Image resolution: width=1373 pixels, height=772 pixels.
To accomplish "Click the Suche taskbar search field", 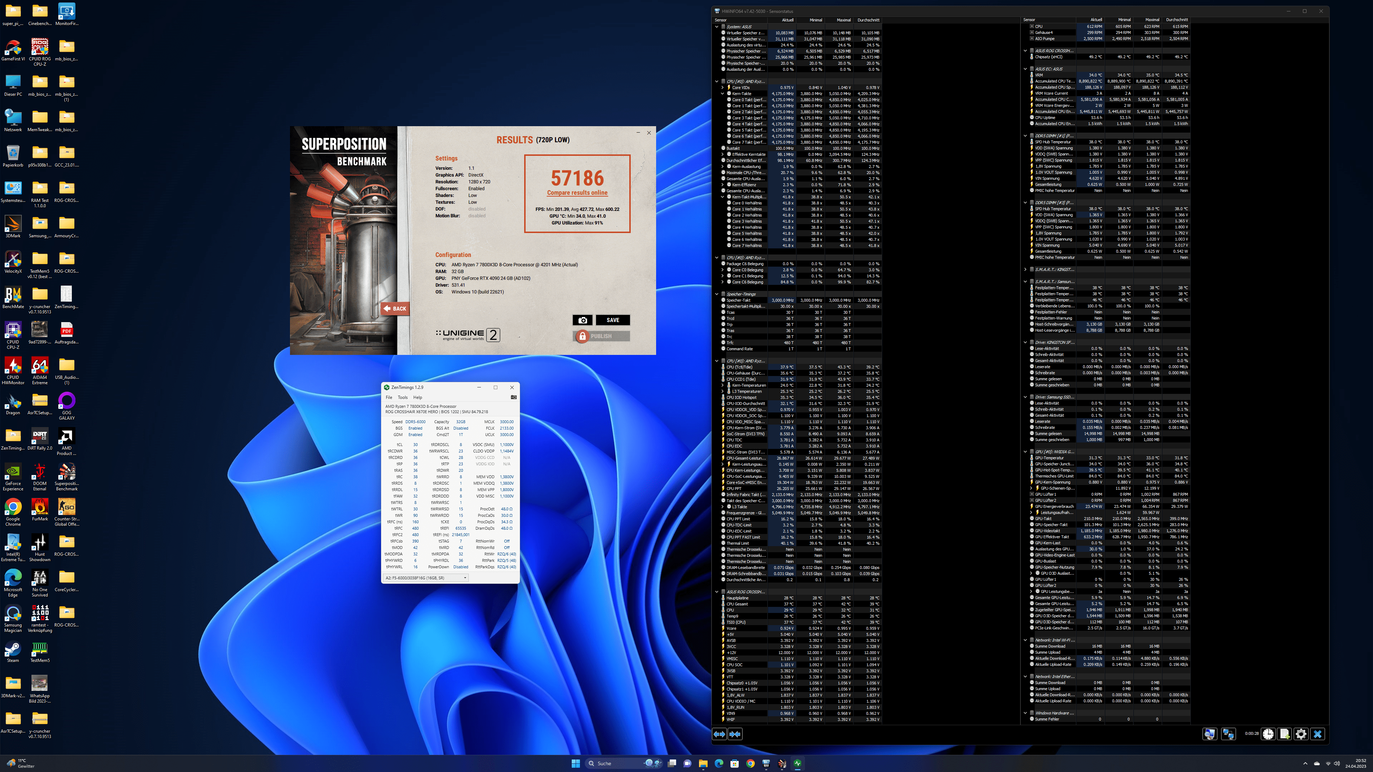I will [x=624, y=763].
